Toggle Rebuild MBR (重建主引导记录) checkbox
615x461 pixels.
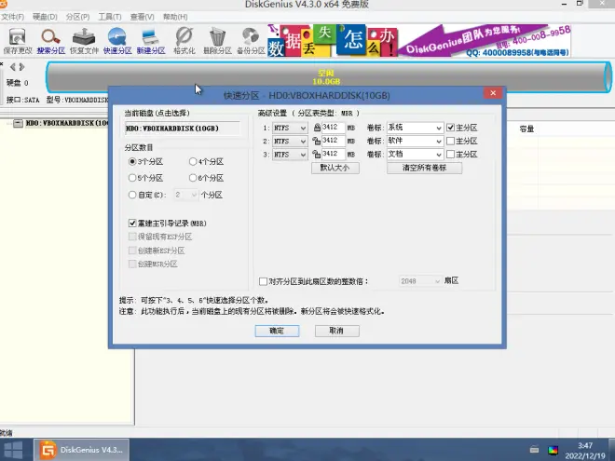point(132,224)
